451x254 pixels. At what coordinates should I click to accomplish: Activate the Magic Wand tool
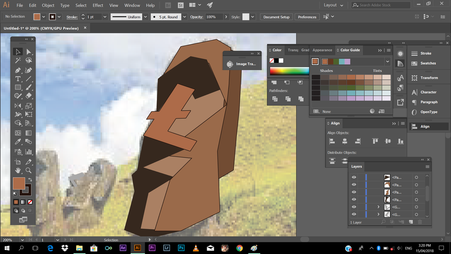(x=18, y=61)
